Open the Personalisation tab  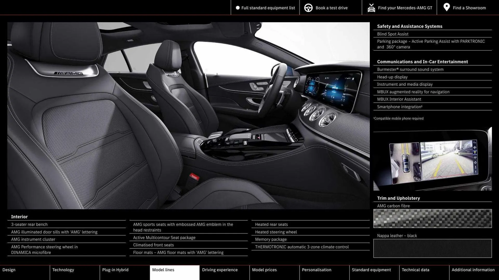[317, 270]
